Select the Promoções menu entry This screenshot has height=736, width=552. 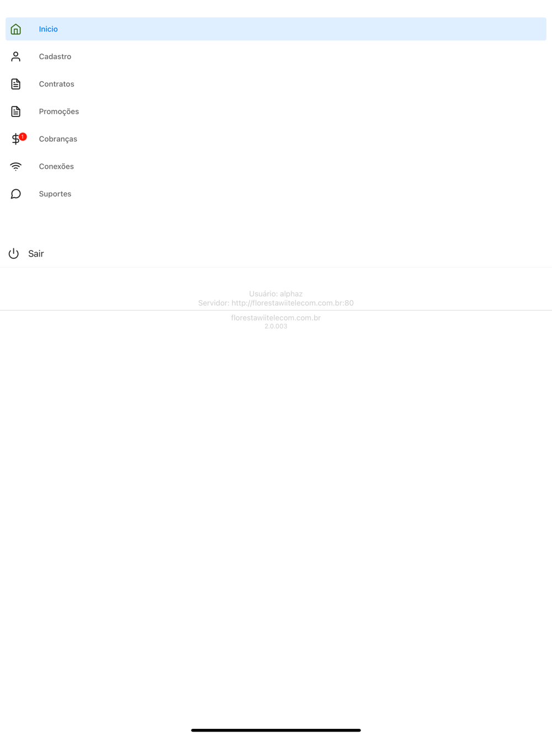click(x=276, y=111)
